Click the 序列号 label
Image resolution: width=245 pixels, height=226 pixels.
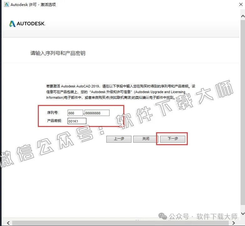53,113
